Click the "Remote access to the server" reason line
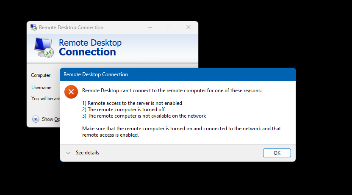 tap(132, 103)
